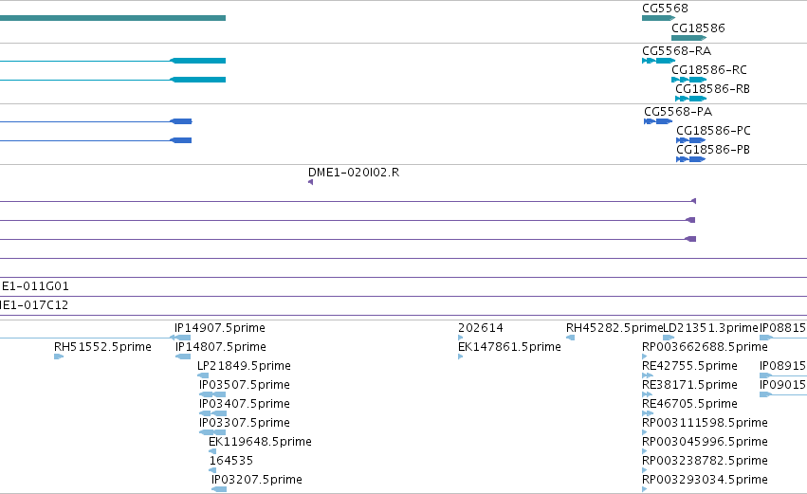The image size is (807, 494).
Task: Click the RE38171.5prime label
Action: click(x=689, y=385)
